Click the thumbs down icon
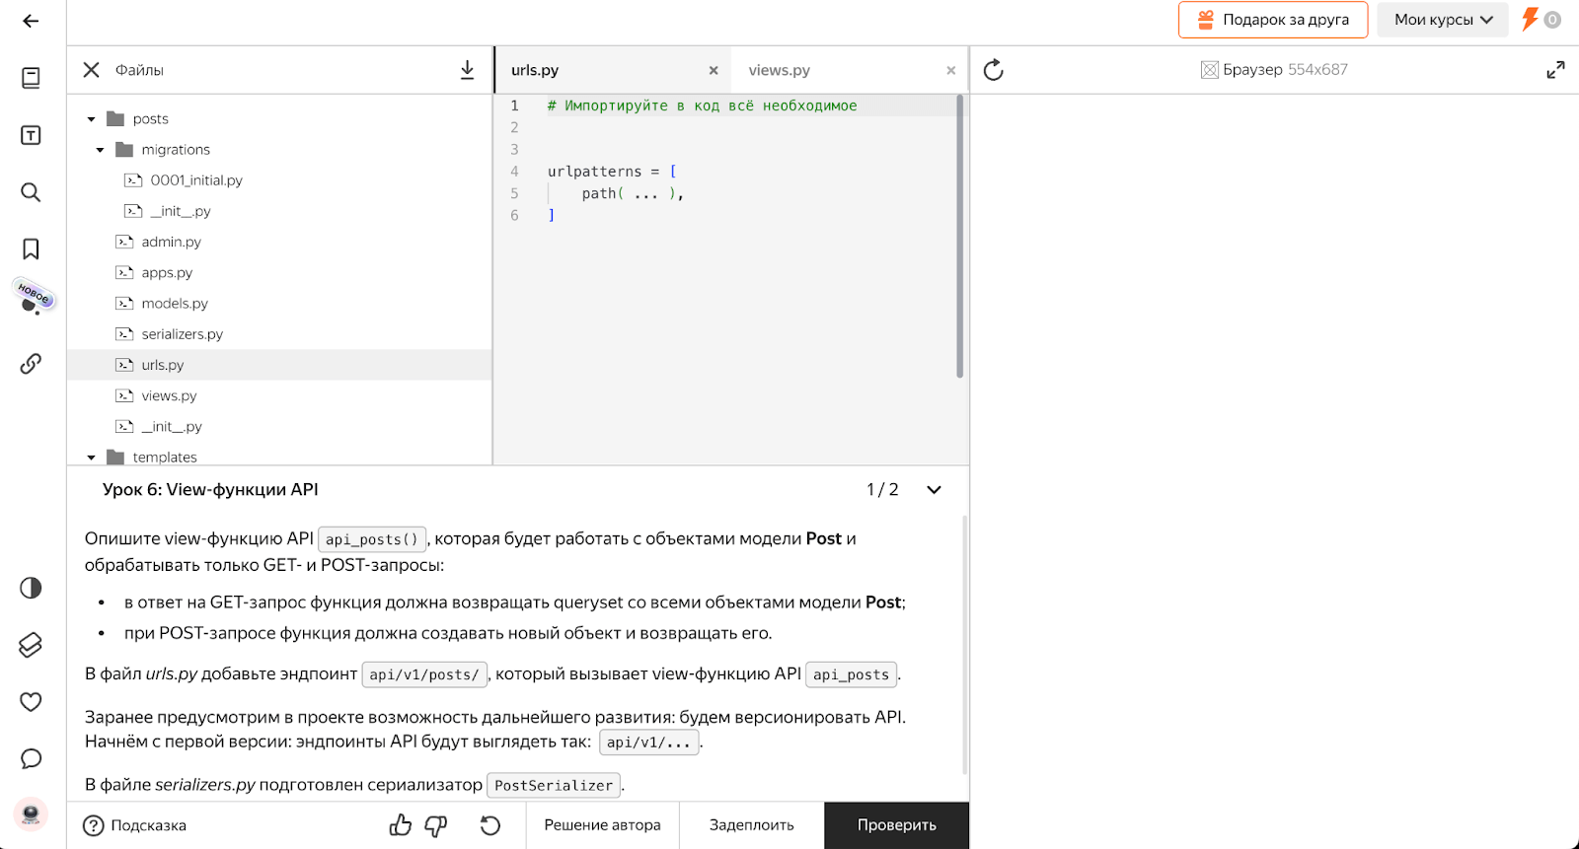Viewport: 1579px width, 849px height. pyautogui.click(x=435, y=825)
